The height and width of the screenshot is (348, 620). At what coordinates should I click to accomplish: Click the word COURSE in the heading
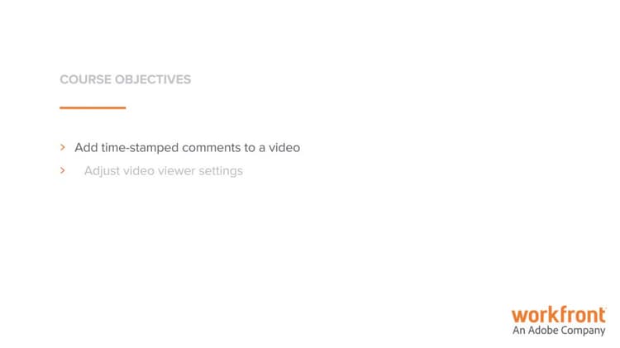(85, 79)
